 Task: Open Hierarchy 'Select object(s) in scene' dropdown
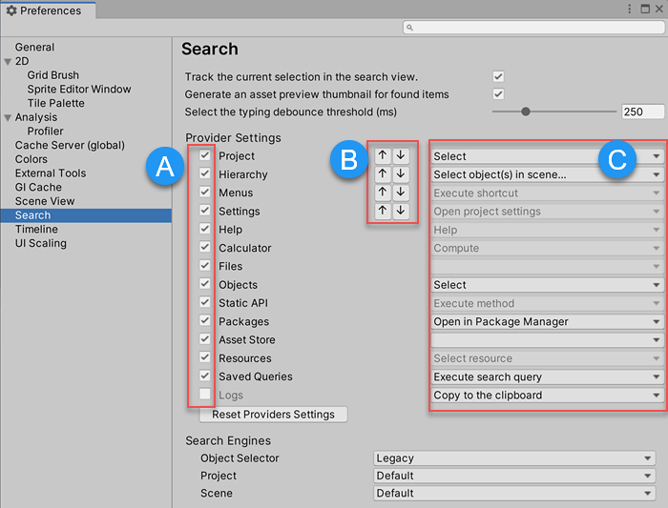(x=547, y=174)
